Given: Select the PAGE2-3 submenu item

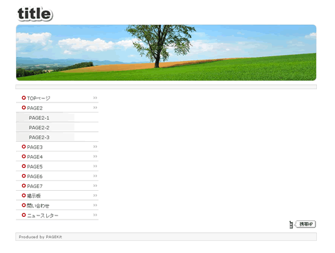Looking at the screenshot, I should click(x=39, y=137).
